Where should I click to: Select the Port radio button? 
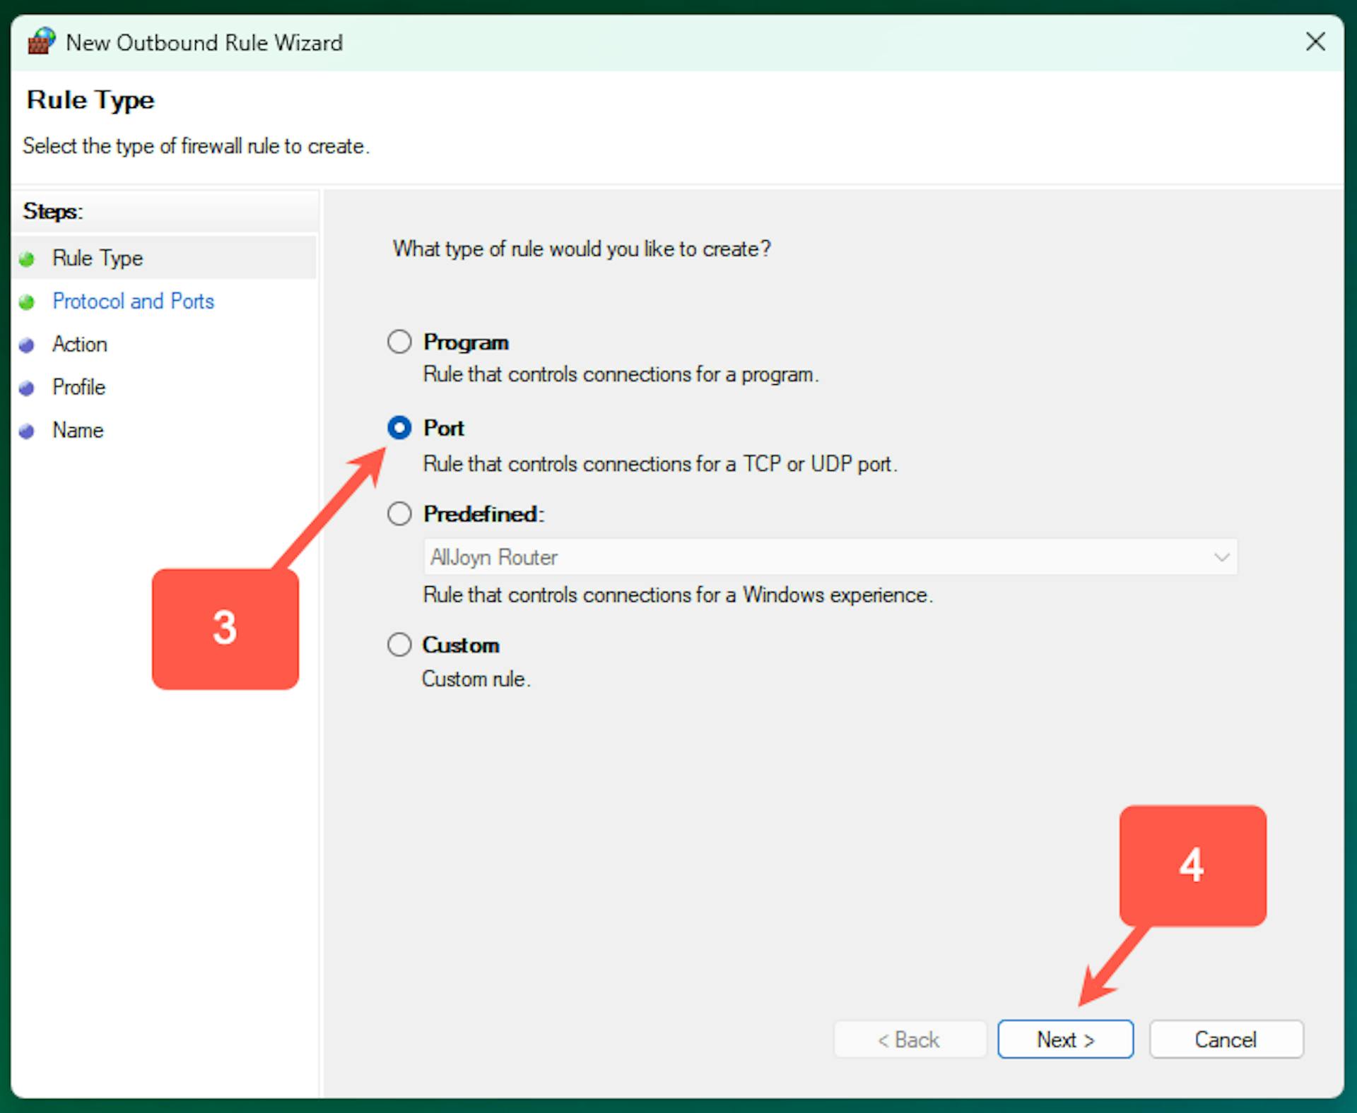399,428
